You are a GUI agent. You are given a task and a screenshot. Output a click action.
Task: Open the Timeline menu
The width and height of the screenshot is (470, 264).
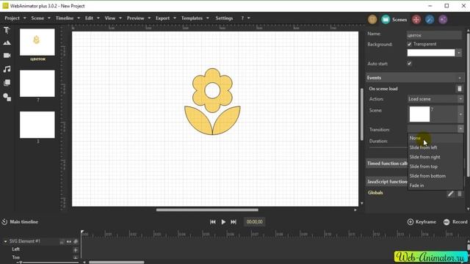point(68,18)
